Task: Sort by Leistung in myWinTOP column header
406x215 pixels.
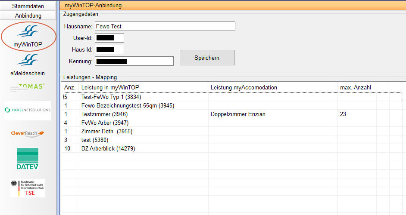Action: point(143,87)
